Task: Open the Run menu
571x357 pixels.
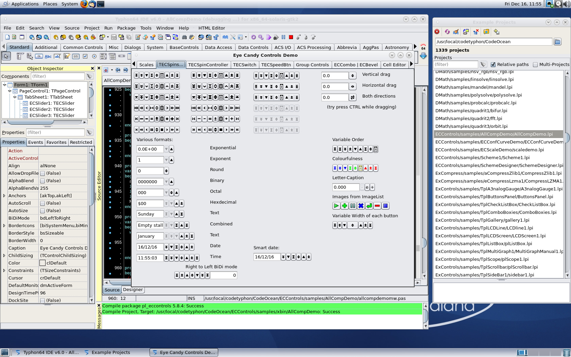Action: [108, 28]
